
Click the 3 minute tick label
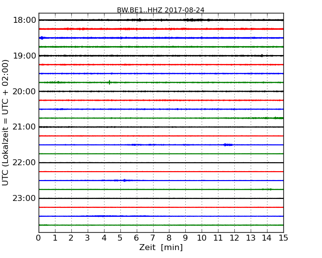click(x=88, y=238)
